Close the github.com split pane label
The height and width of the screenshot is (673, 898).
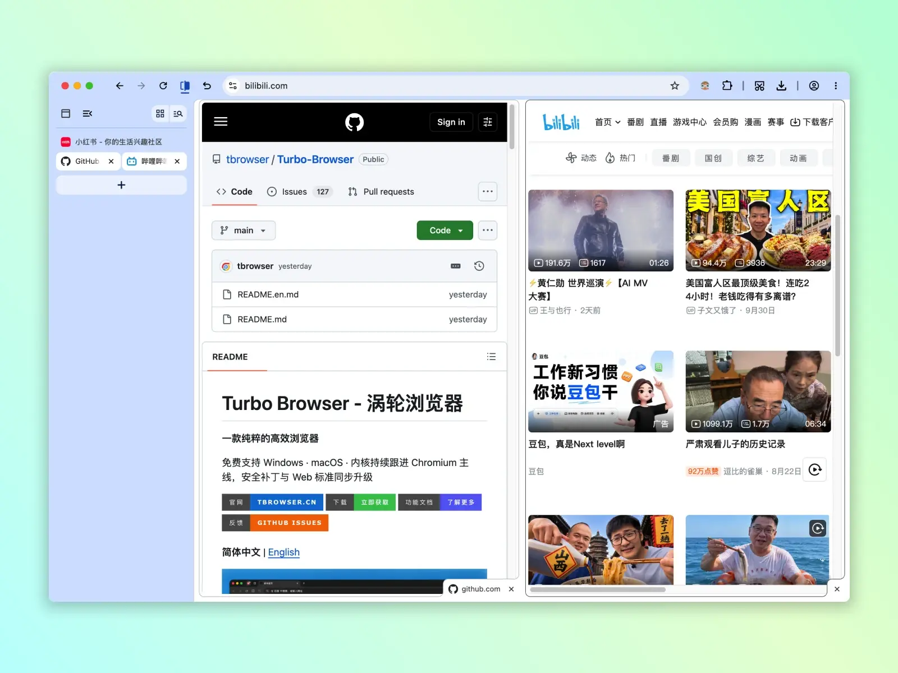[511, 589]
